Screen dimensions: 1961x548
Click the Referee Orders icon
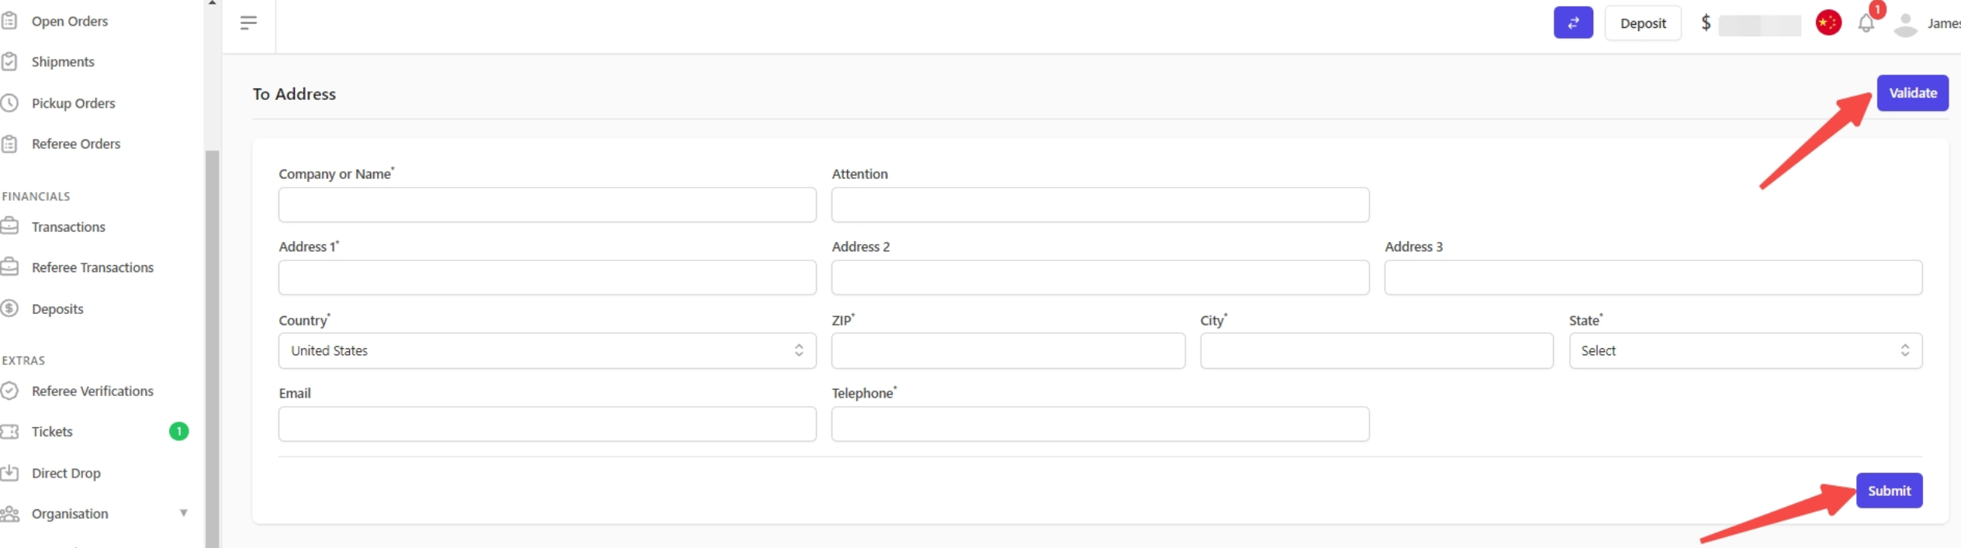pos(9,143)
